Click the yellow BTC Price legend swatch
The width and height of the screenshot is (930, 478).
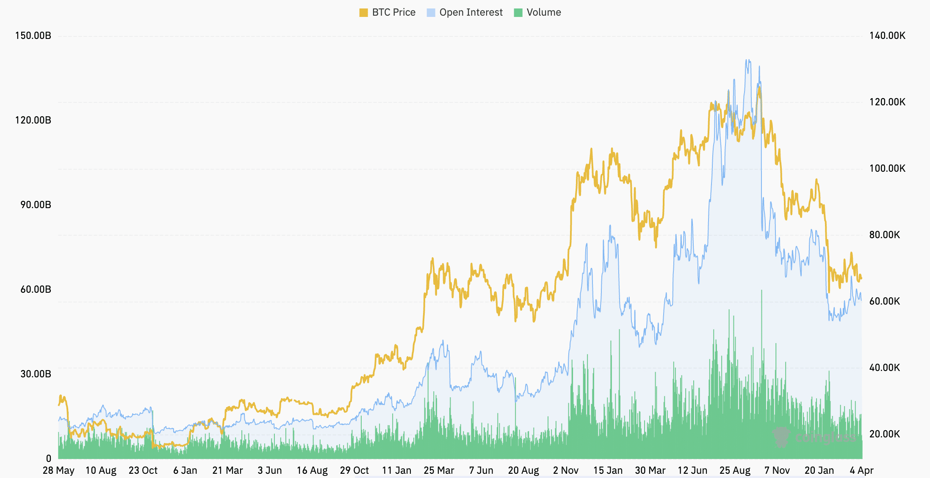click(363, 12)
